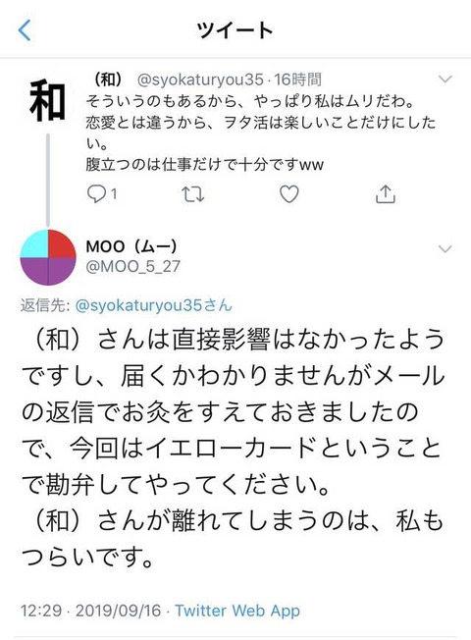
Task: Tap the @syokaturyou35 handle in parent tweet
Action: pyautogui.click(x=200, y=80)
